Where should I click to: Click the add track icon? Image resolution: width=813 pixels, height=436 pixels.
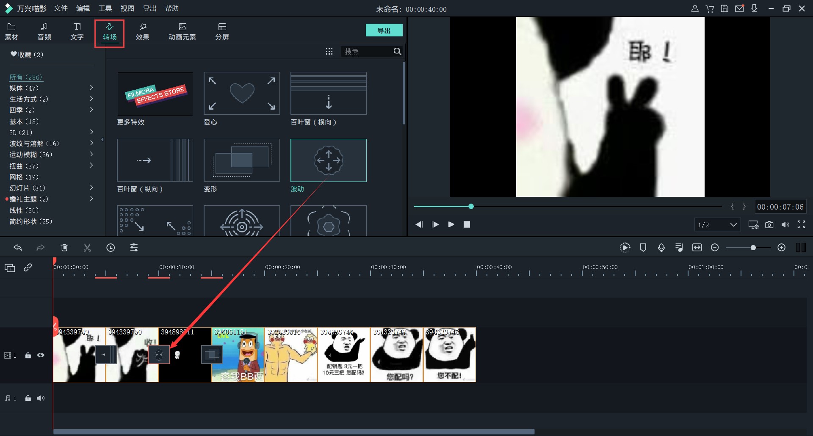click(10, 268)
